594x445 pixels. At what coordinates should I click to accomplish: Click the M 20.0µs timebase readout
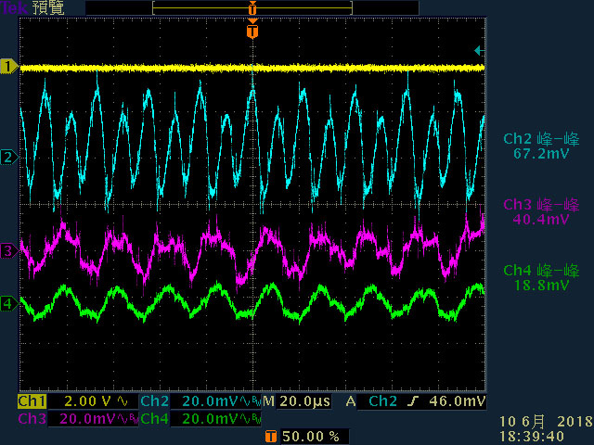297,401
